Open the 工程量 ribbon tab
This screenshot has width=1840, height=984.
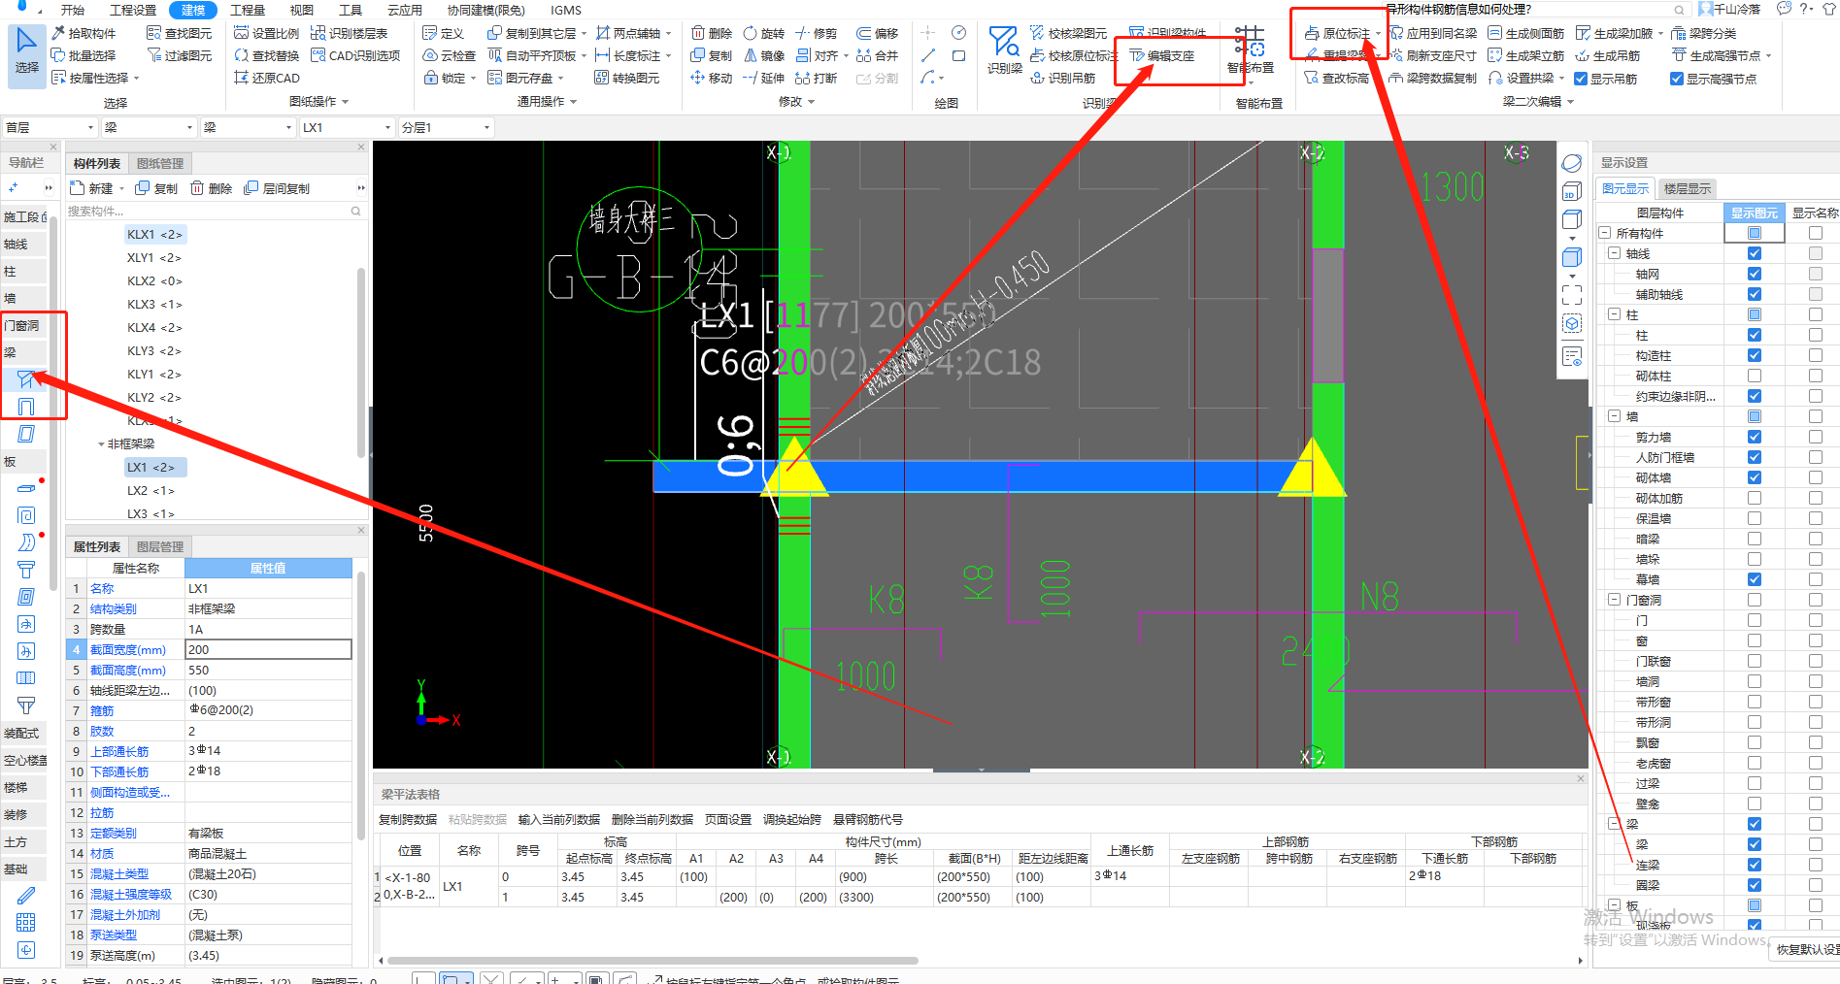click(248, 10)
